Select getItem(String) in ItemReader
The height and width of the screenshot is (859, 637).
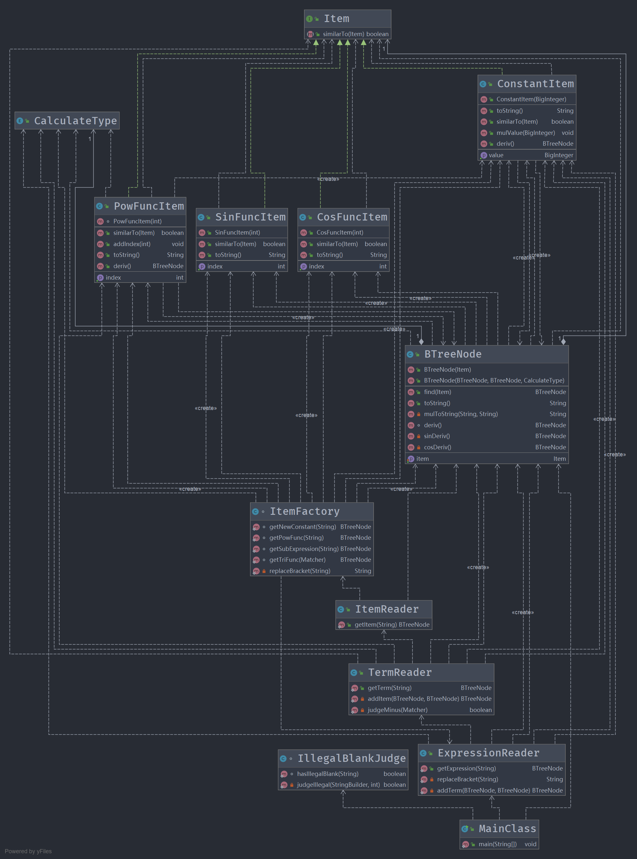(x=376, y=624)
